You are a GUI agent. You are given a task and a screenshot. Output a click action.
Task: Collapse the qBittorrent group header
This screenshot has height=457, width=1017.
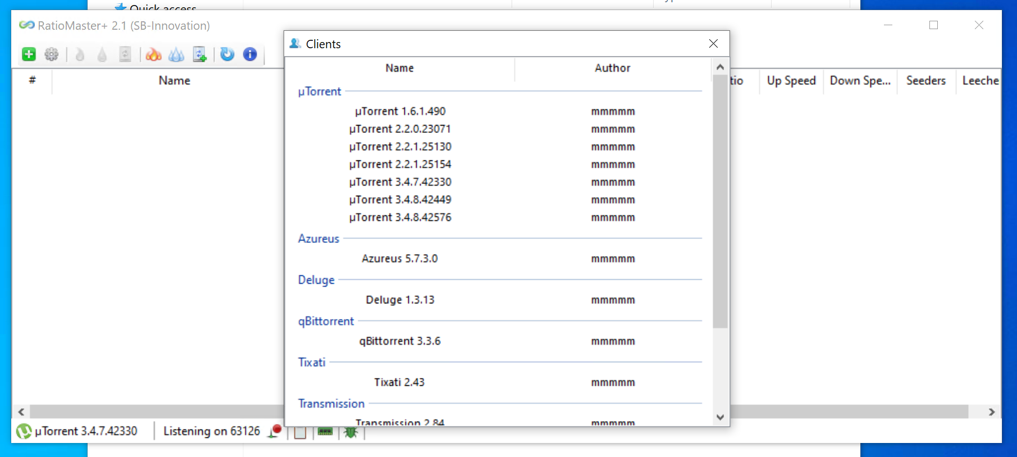326,321
